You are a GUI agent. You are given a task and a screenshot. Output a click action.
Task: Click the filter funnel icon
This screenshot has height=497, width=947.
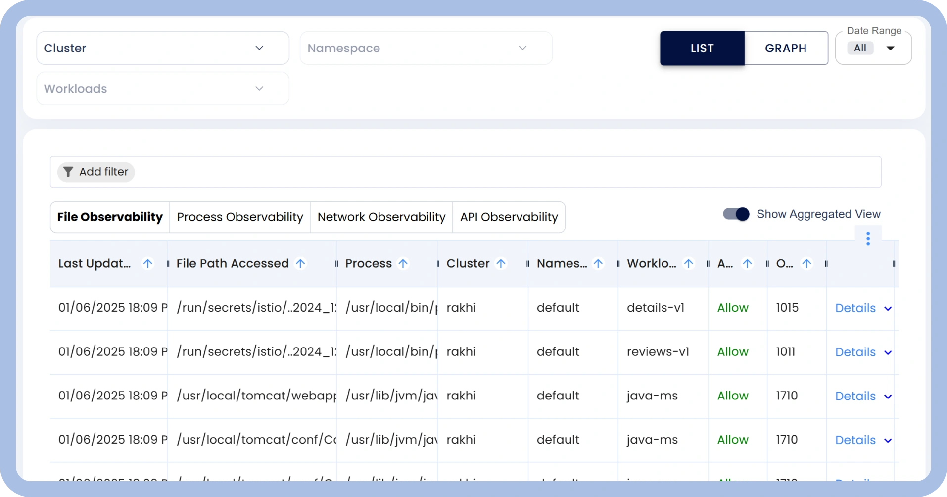[68, 172]
